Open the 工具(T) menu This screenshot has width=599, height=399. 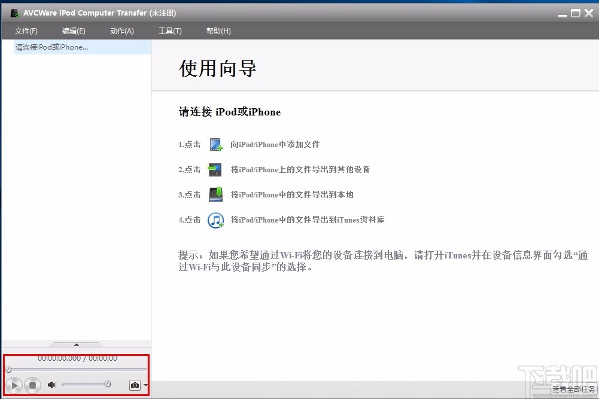(x=169, y=31)
